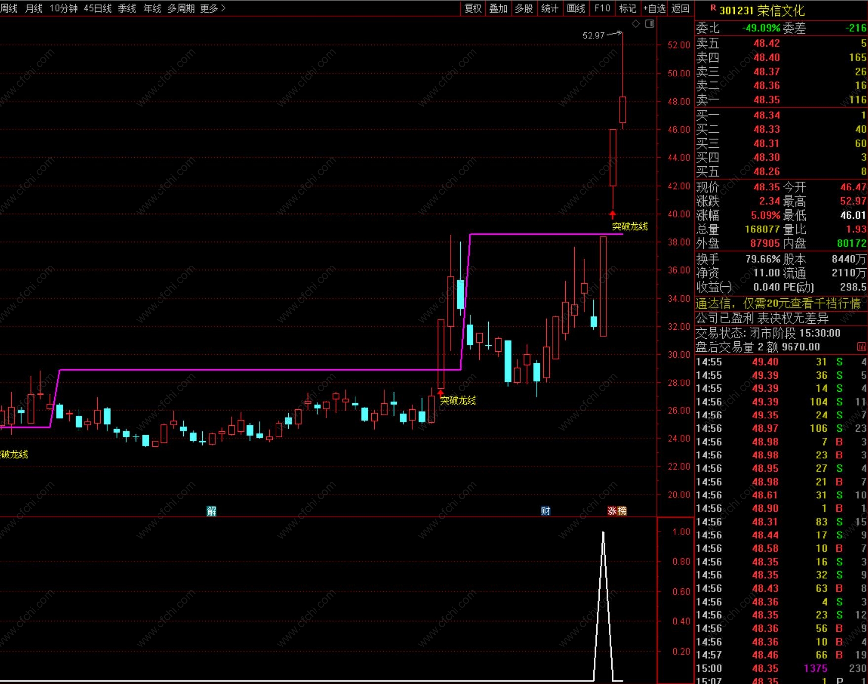Switch to 季线 quarterly chart
This screenshot has height=684, width=868.
pos(127,8)
